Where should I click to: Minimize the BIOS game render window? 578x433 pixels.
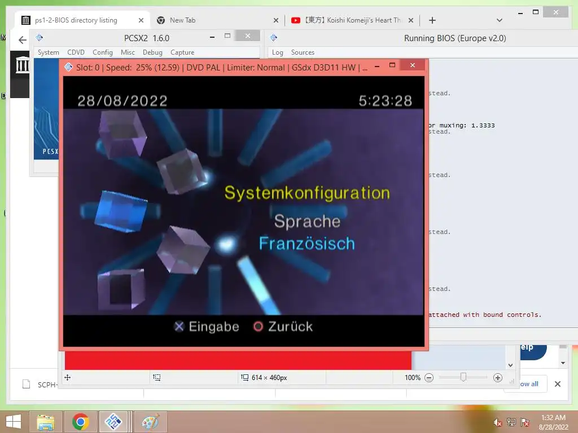[x=376, y=67]
